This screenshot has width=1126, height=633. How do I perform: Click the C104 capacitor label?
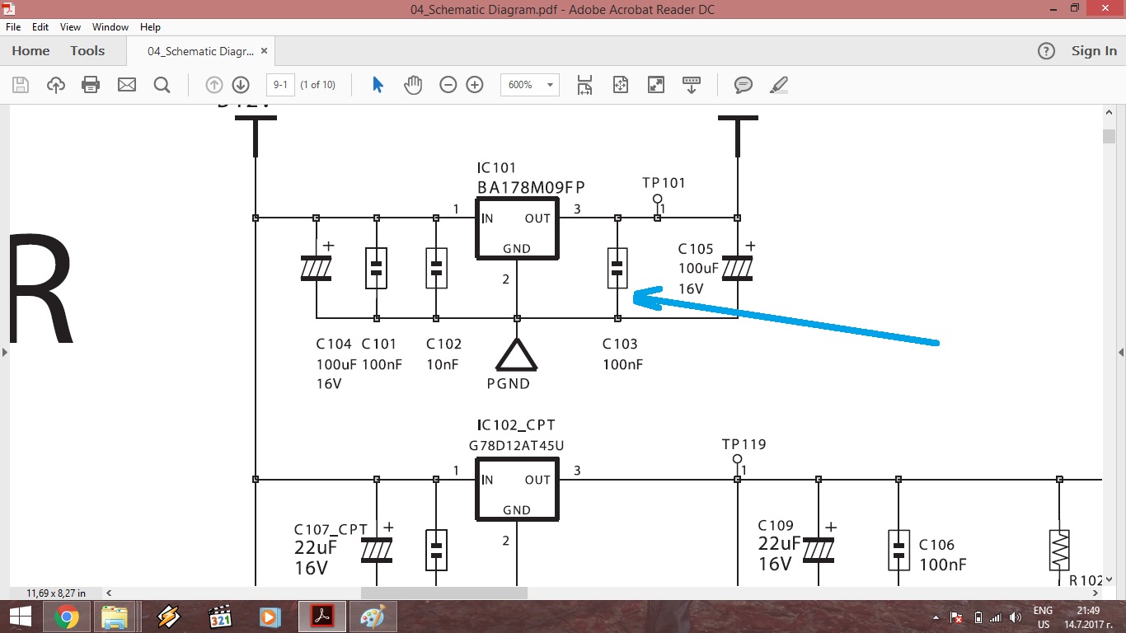(x=334, y=344)
